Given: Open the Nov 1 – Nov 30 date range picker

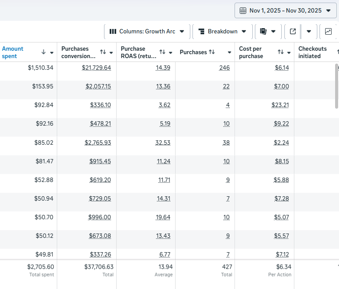Looking at the screenshot, I should [285, 10].
